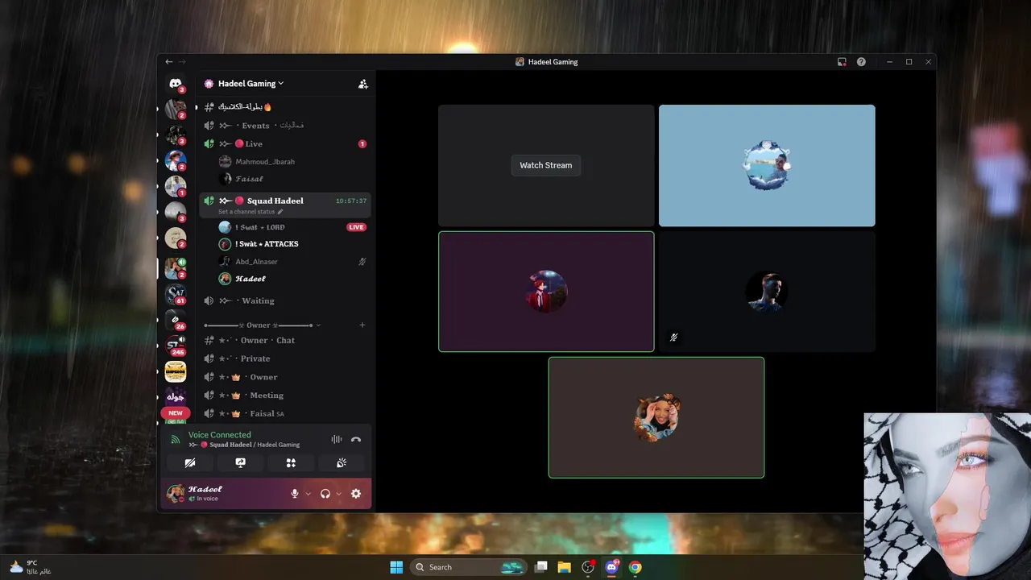Screen dimensions: 1031x580
Task: Set a channel status for Squad Hadeel
Action: (251, 212)
